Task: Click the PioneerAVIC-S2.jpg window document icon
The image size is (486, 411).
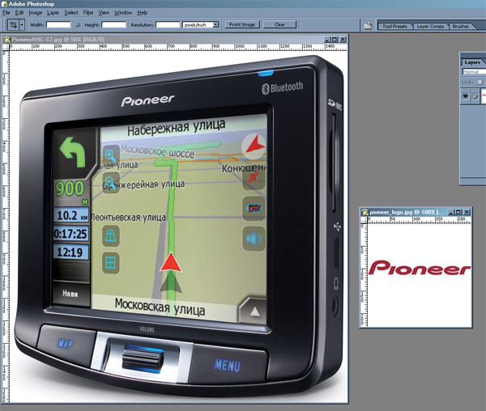Action: 6,40
